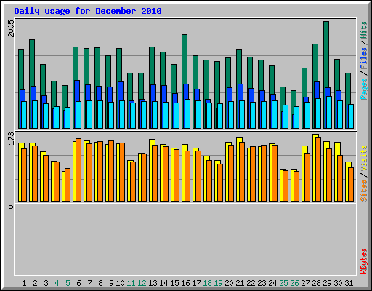Click day 28 label on x-axis
The height and width of the screenshot is (291, 372).
316,283
